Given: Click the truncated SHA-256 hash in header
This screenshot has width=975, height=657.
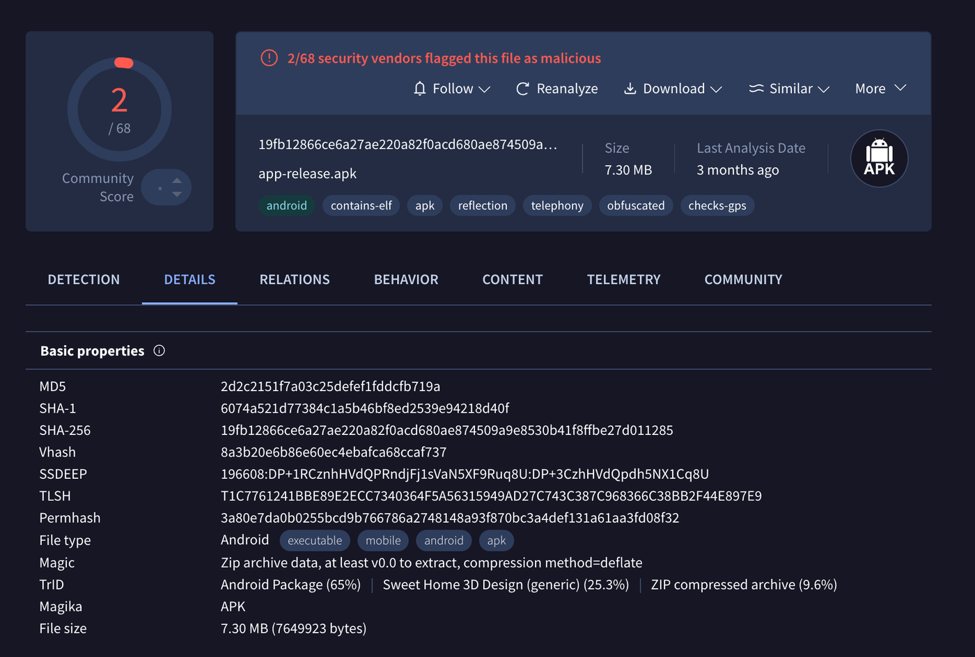Looking at the screenshot, I should click(407, 144).
